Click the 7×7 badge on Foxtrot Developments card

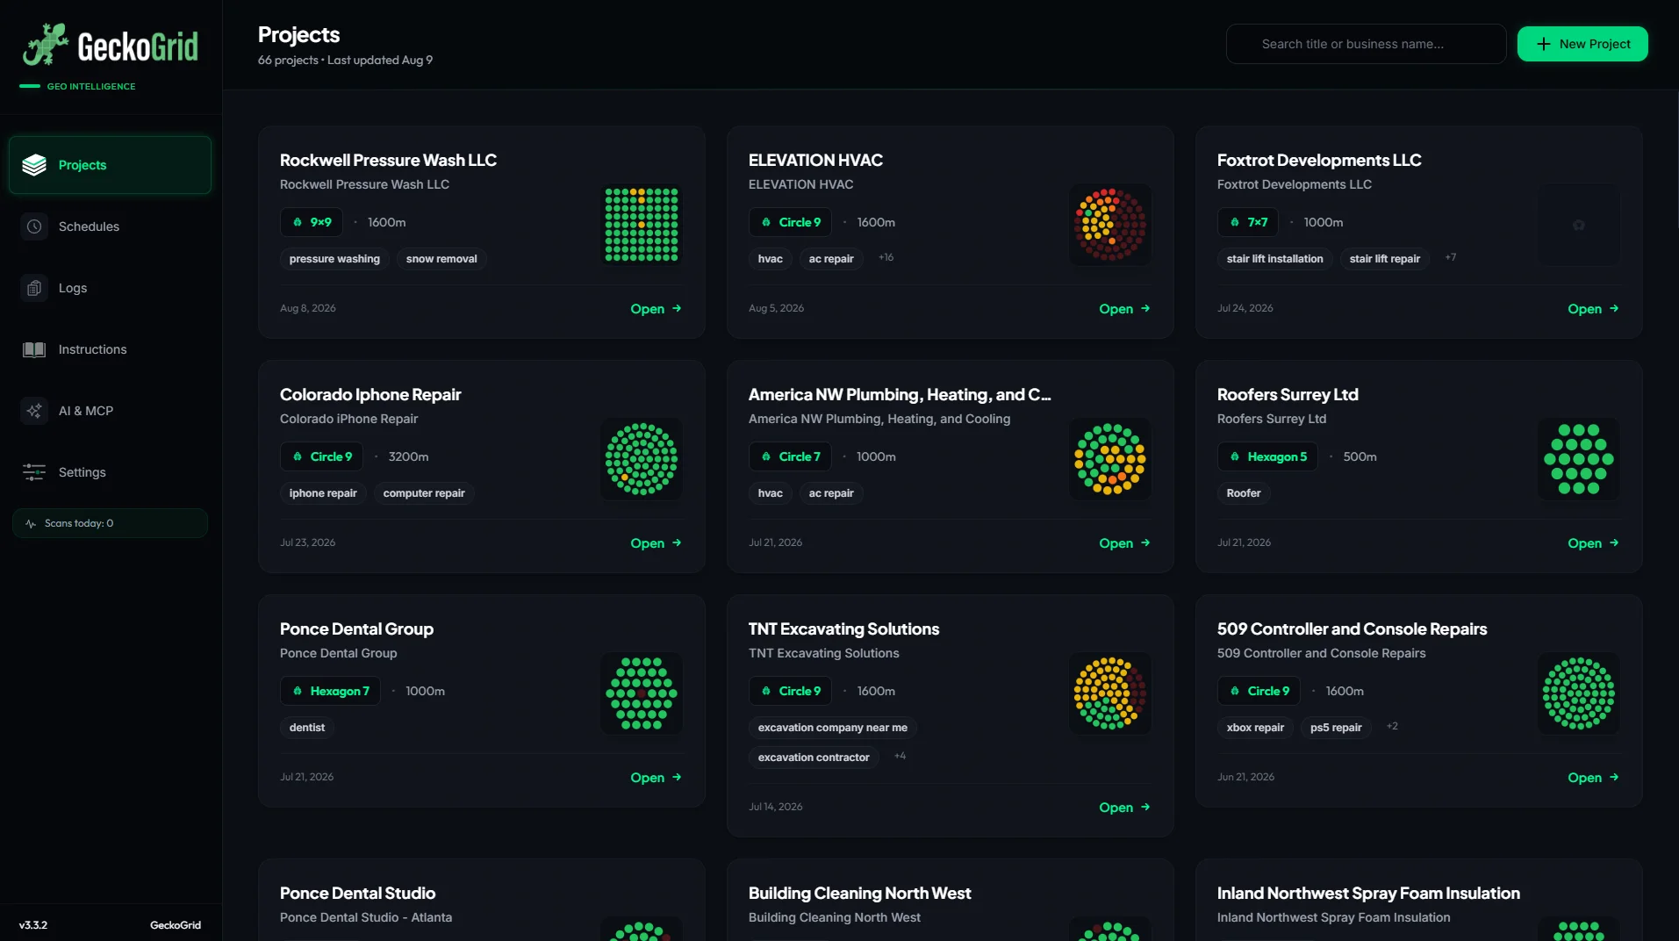(1248, 222)
